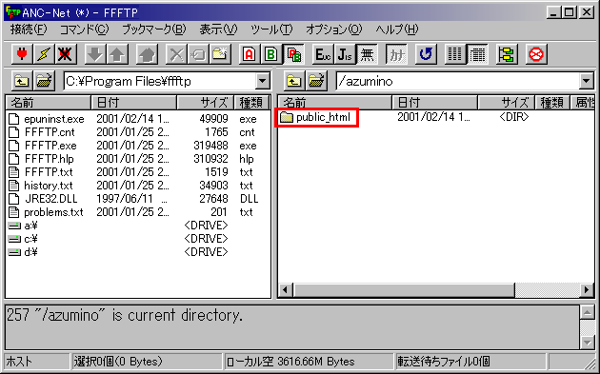Open the オプション(O) menu

[333, 30]
